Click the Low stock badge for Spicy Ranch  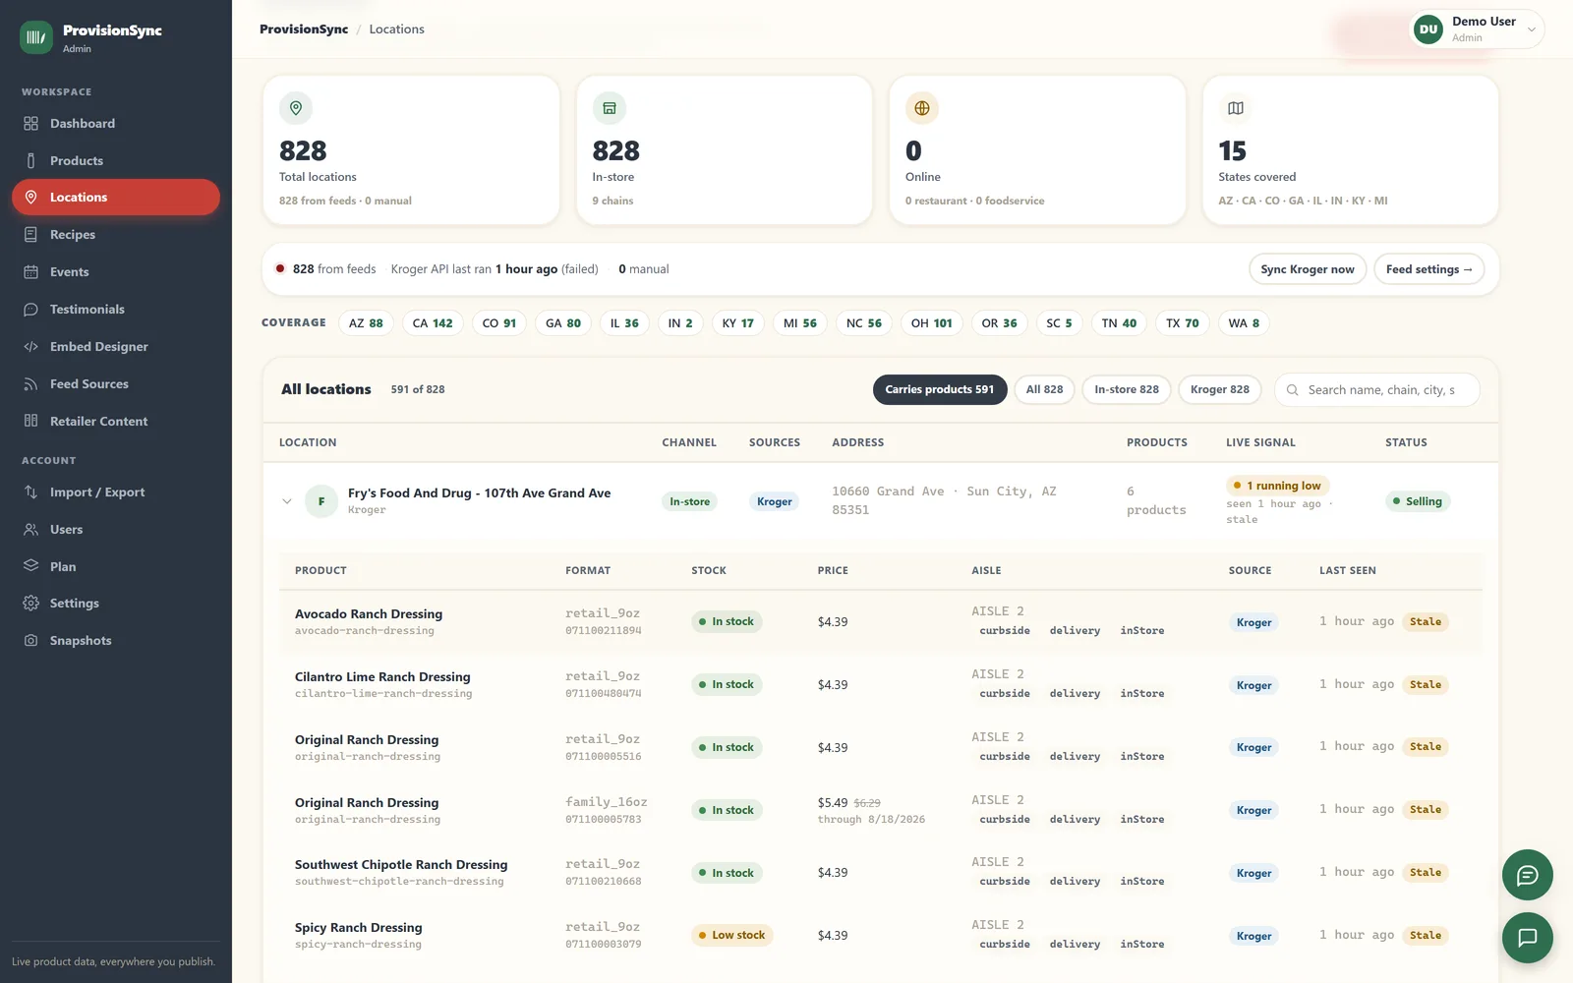(x=732, y=936)
